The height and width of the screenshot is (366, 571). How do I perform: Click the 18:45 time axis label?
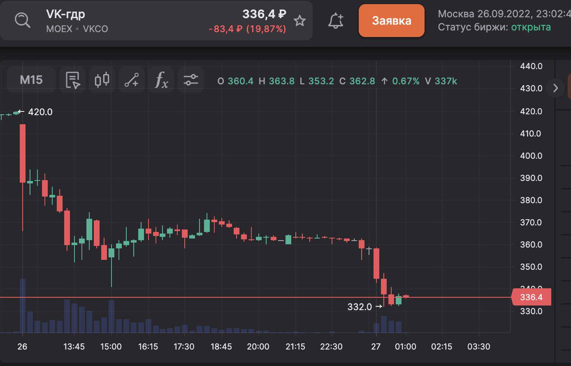(221, 347)
